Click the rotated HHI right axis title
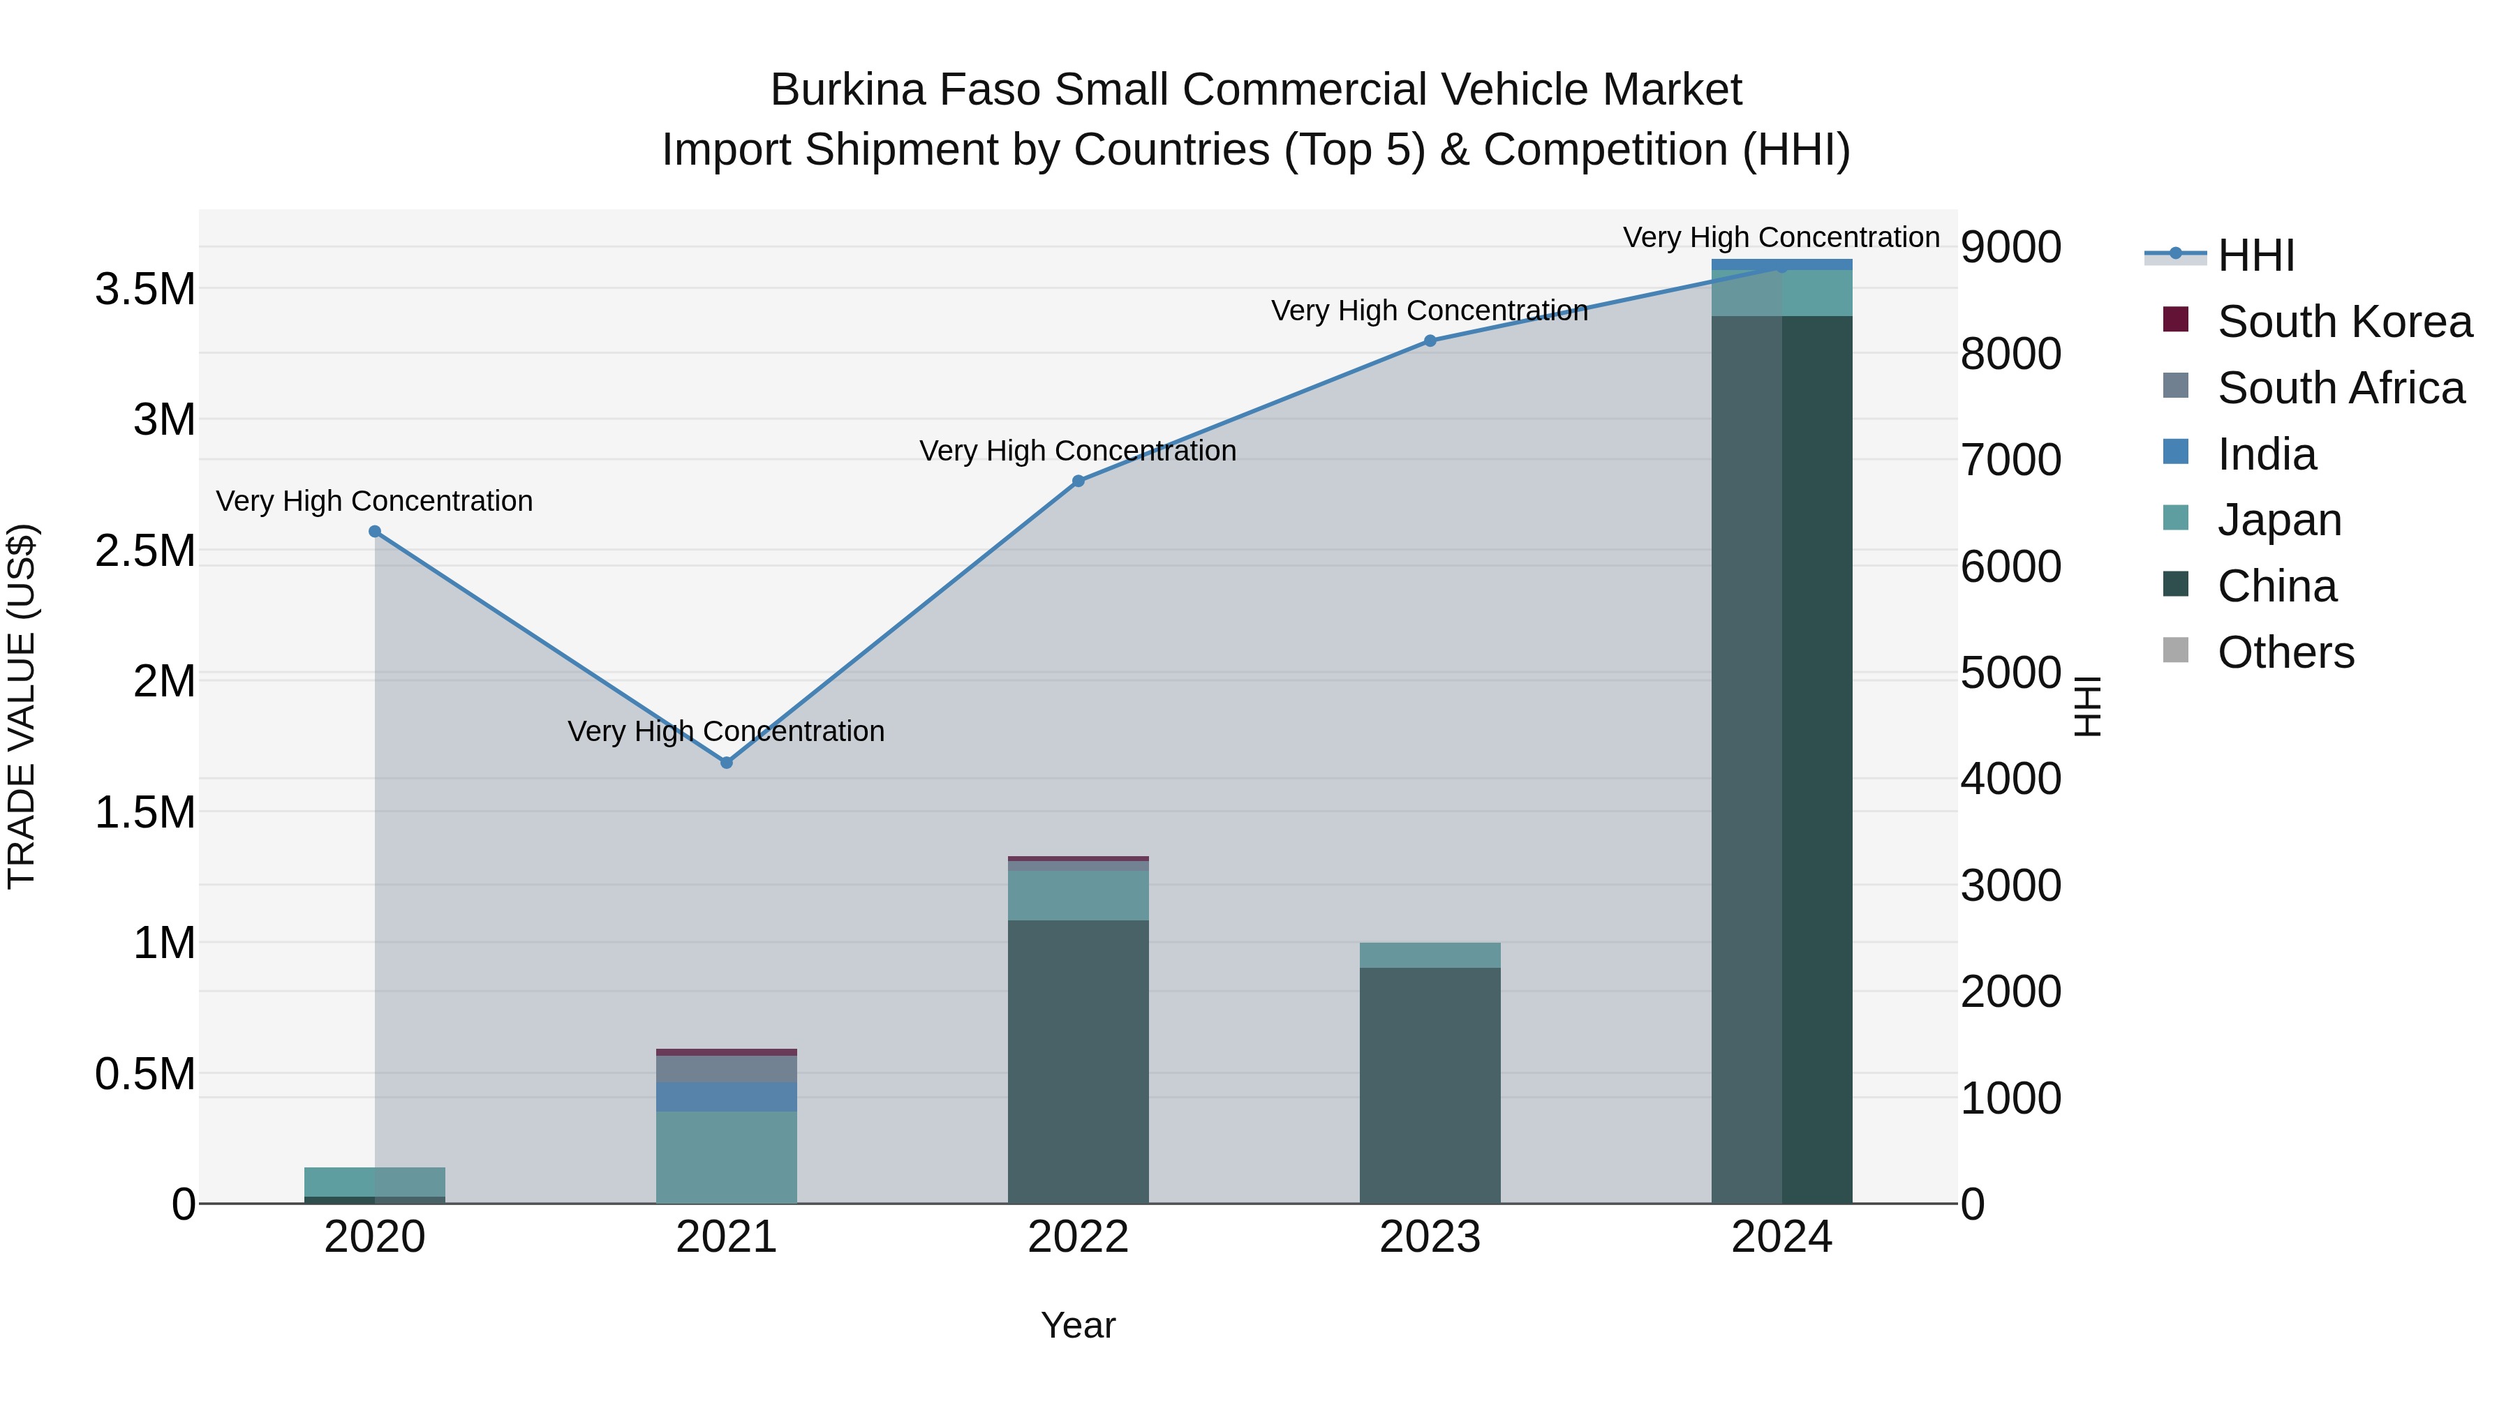This screenshot has width=2513, height=1413. tap(2086, 706)
